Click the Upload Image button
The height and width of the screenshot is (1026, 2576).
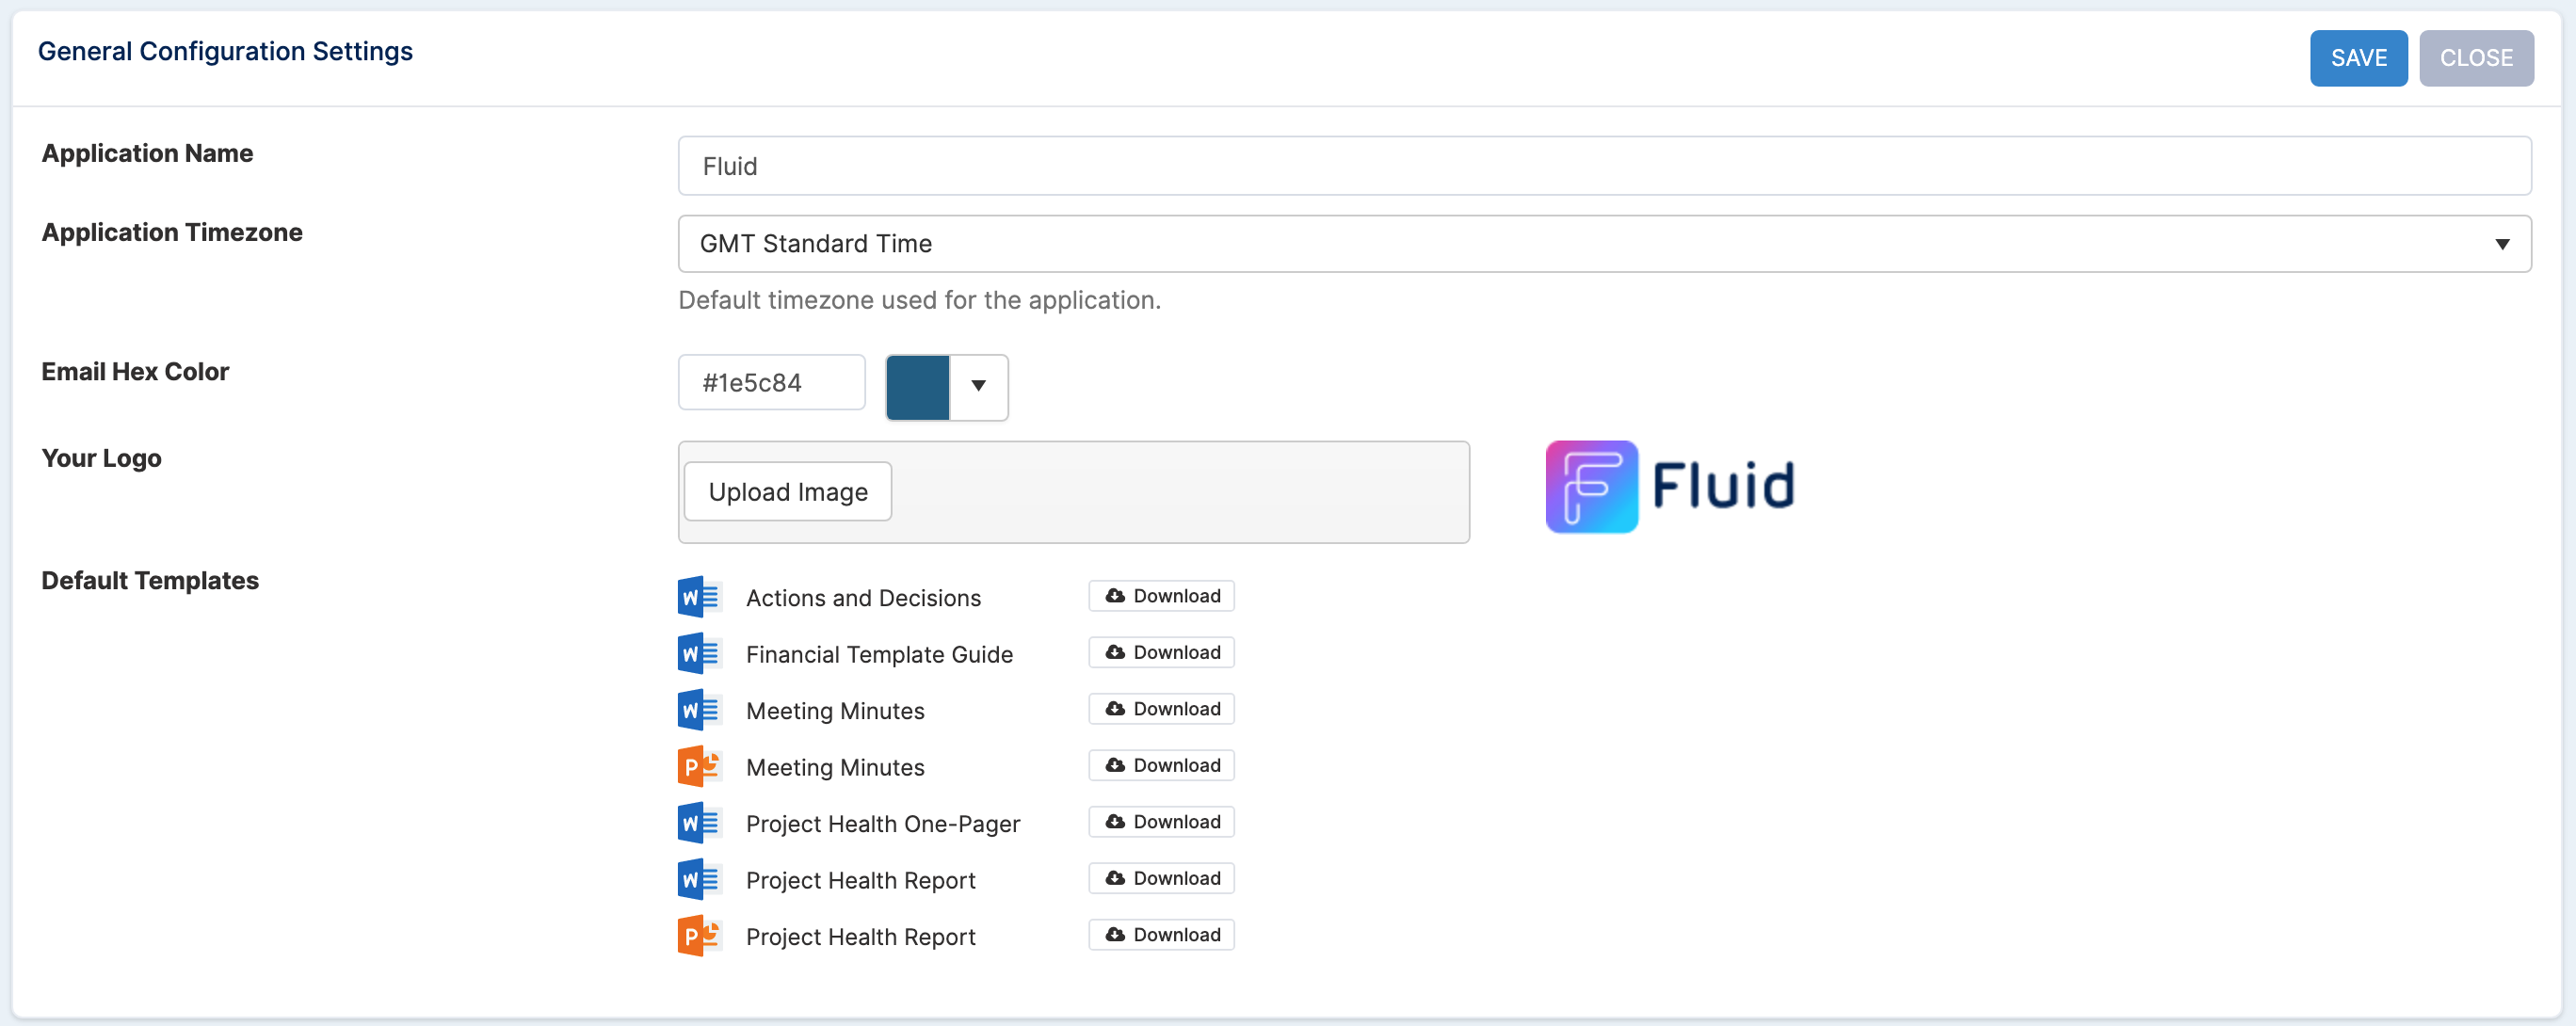[x=787, y=491]
